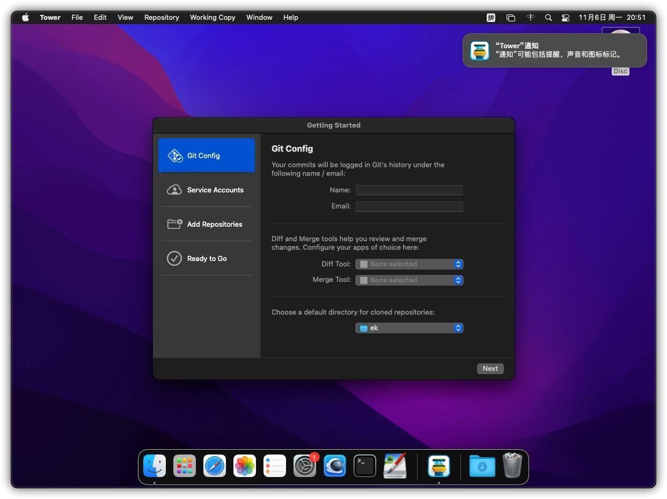Open Service Accounts cloud icon
This screenshot has width=667, height=499.
coord(174,190)
